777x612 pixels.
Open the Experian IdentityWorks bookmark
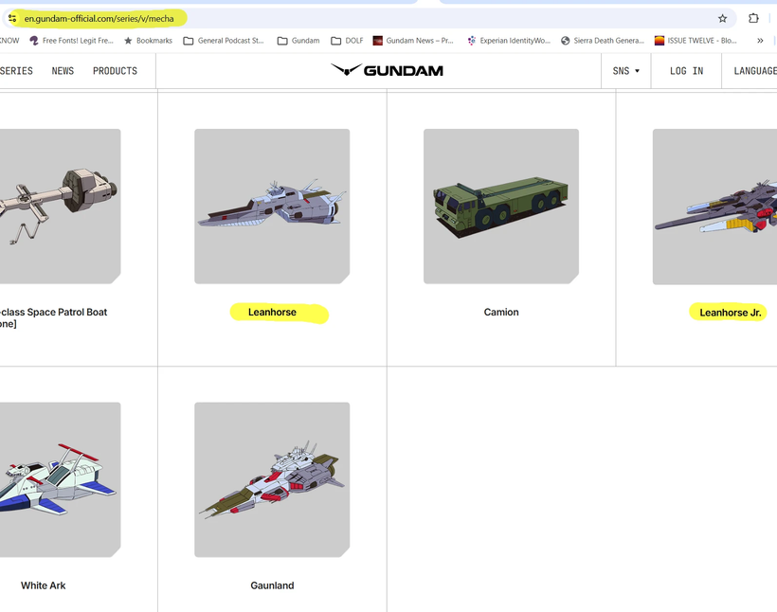(509, 41)
